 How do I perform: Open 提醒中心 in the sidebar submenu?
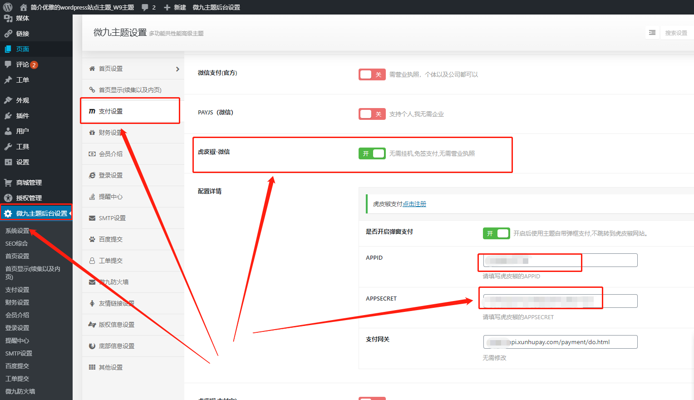click(17, 341)
